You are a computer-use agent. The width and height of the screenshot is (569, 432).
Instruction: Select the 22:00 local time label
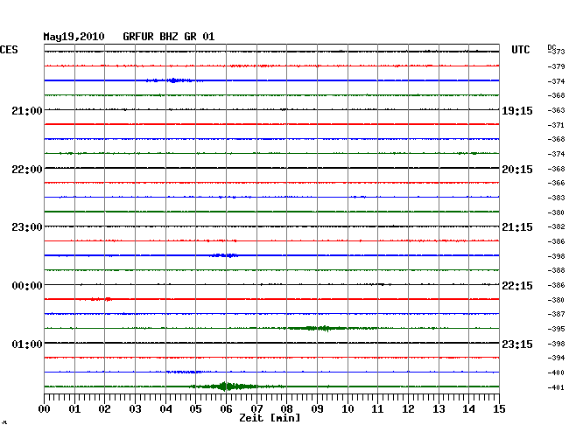(27, 170)
